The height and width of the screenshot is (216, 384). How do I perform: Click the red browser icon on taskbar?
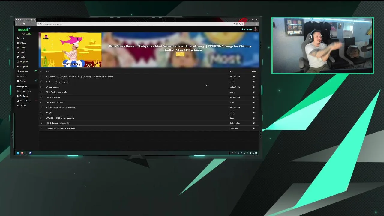(x=22, y=153)
